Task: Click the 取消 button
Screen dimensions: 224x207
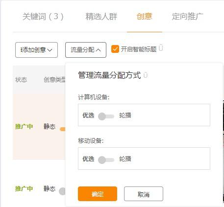Action: click(144, 194)
